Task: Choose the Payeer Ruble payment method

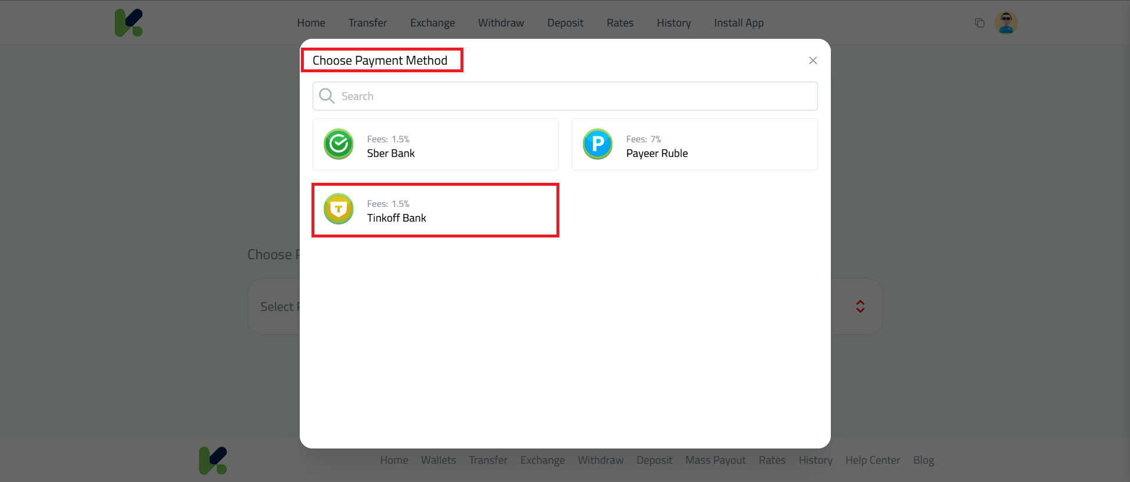Action: (x=694, y=145)
